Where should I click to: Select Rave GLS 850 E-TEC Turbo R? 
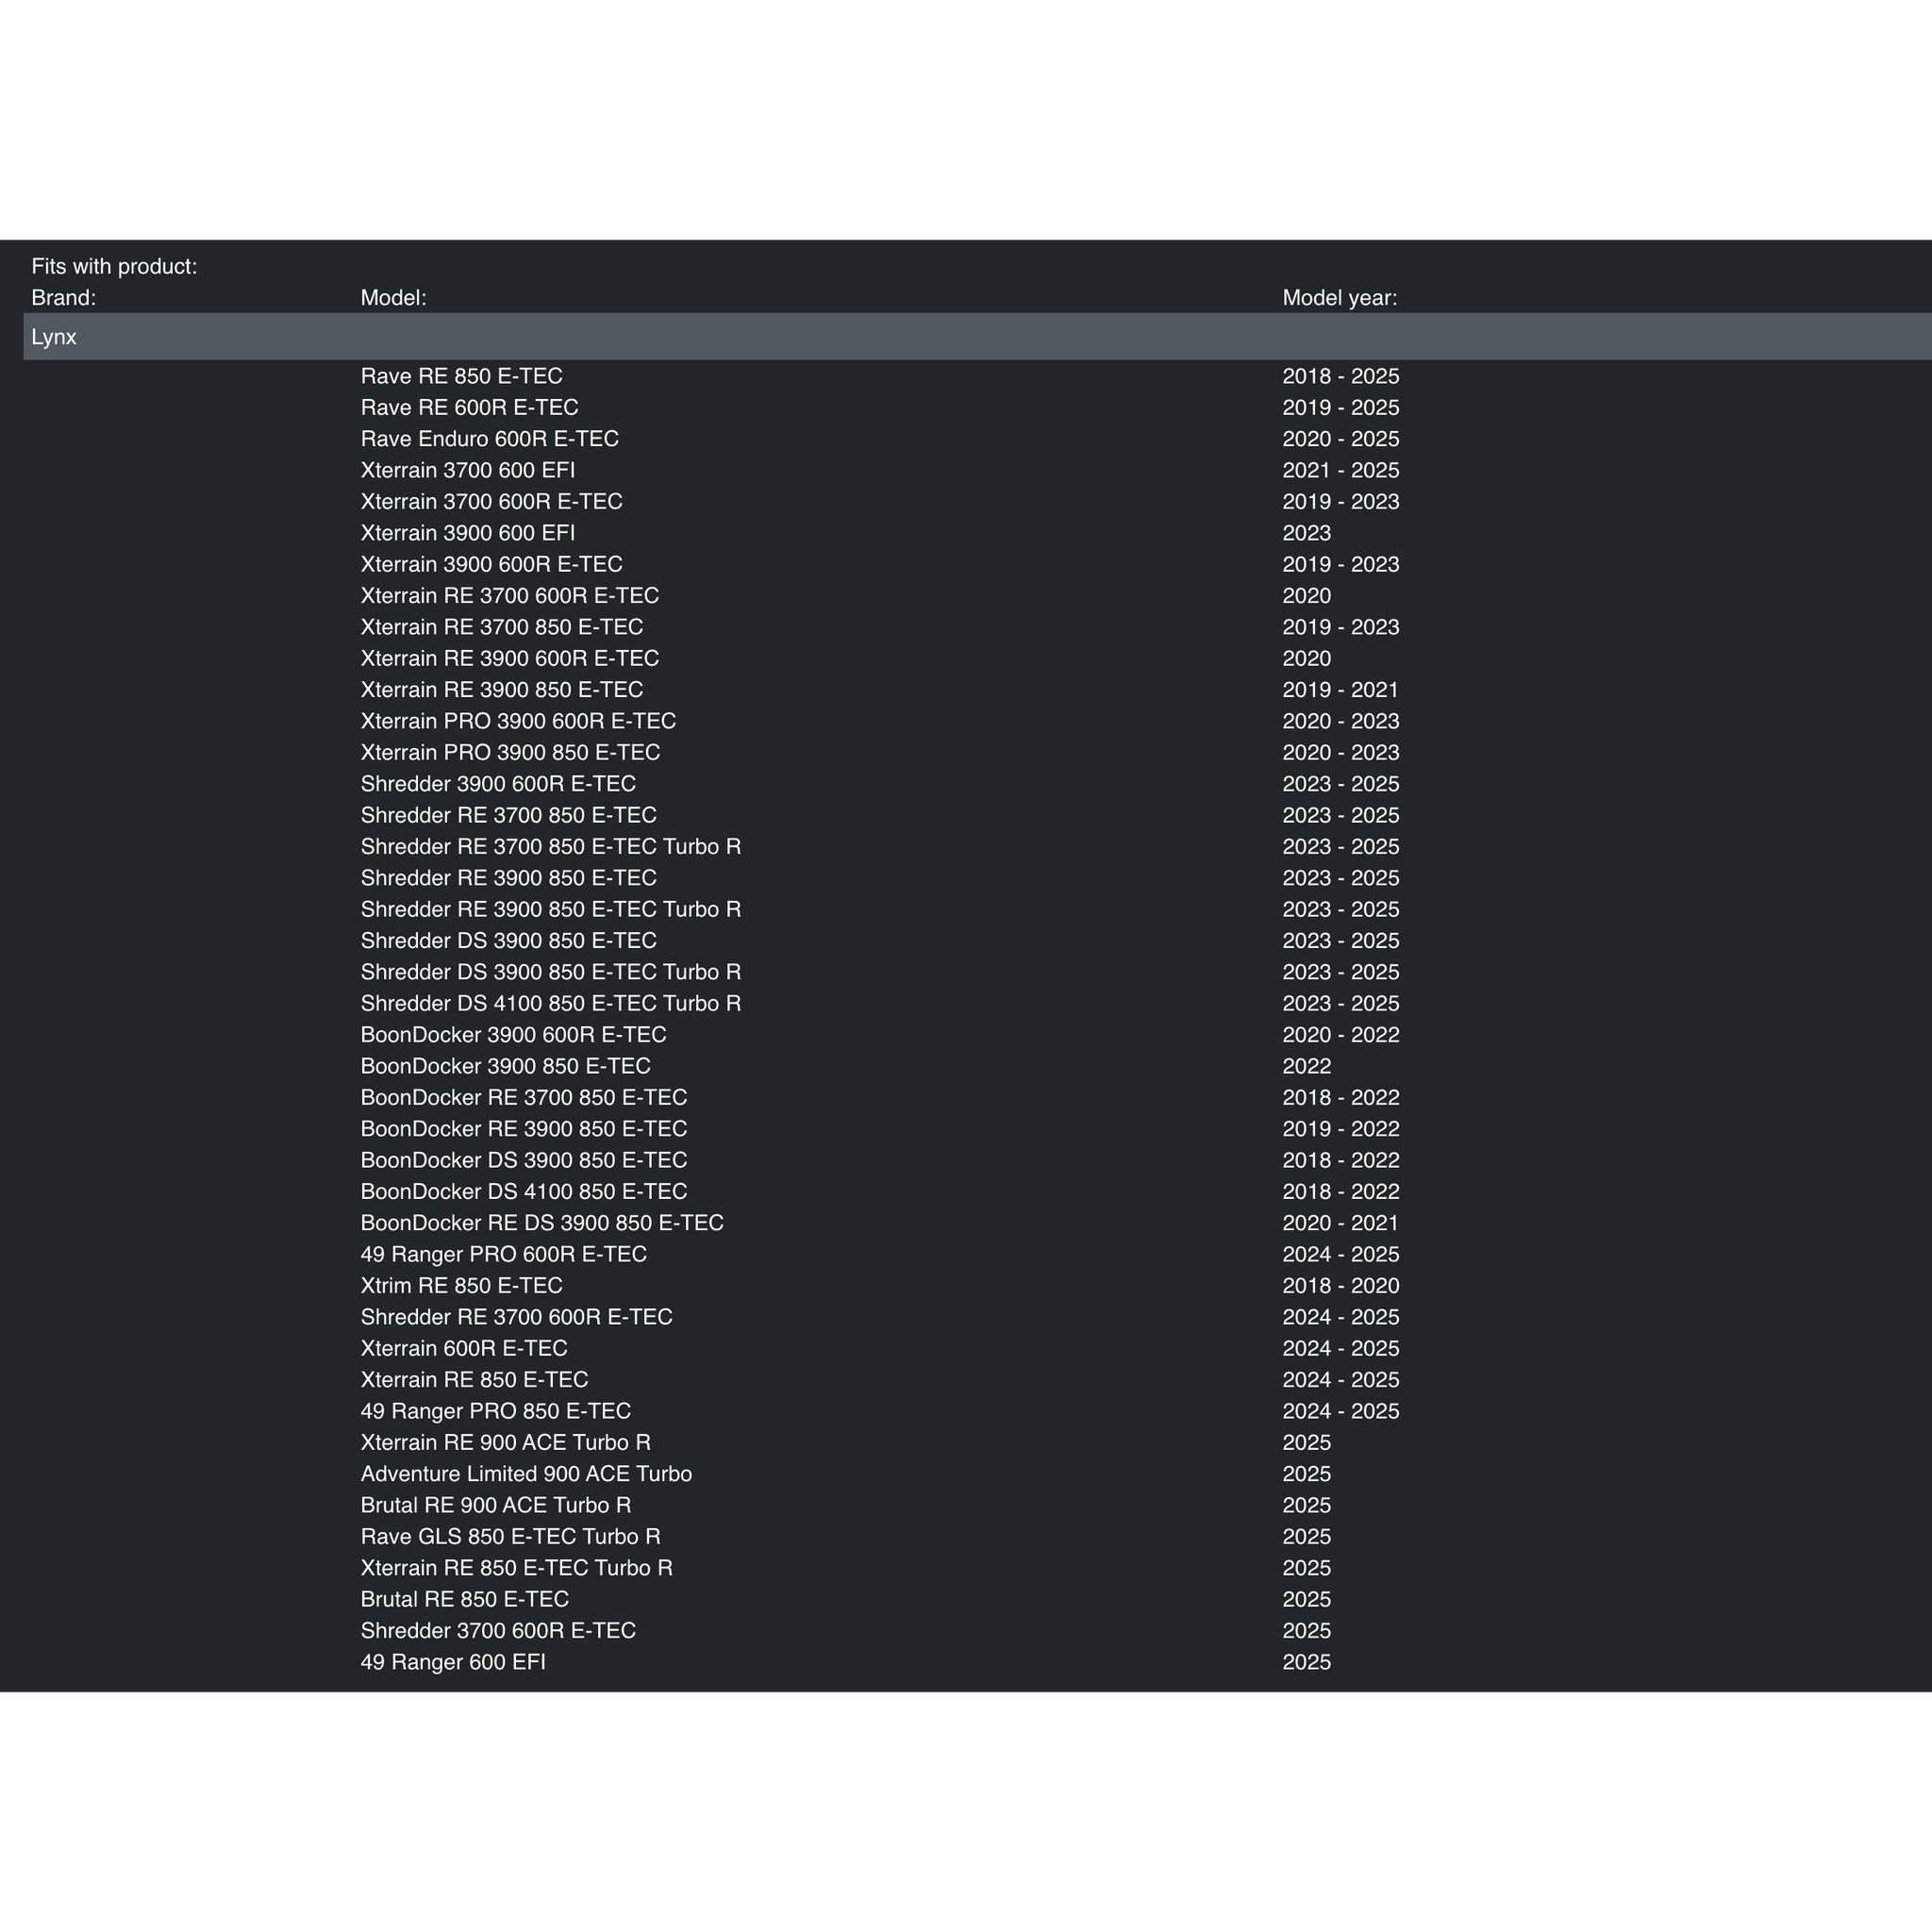510,1536
